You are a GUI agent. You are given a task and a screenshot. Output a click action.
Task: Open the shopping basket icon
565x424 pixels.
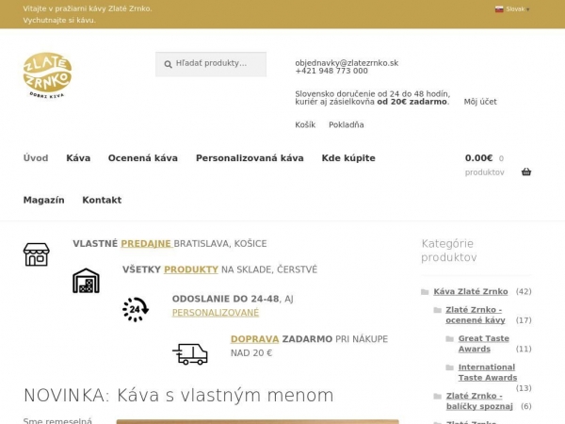point(526,172)
